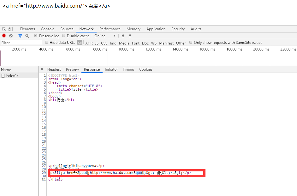Open the Initiator tab
This screenshot has height=196, width=297.
[x=111, y=69]
